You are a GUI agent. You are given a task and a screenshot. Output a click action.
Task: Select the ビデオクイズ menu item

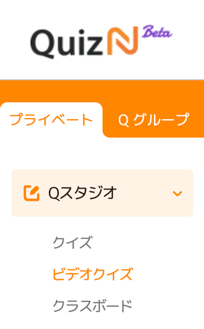click(x=92, y=274)
